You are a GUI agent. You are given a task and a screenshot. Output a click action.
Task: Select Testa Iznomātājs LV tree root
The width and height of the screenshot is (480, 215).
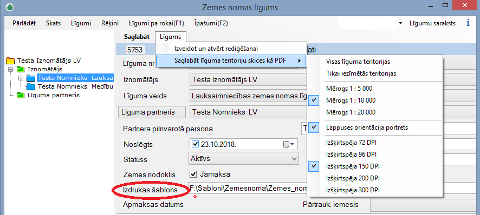point(49,61)
